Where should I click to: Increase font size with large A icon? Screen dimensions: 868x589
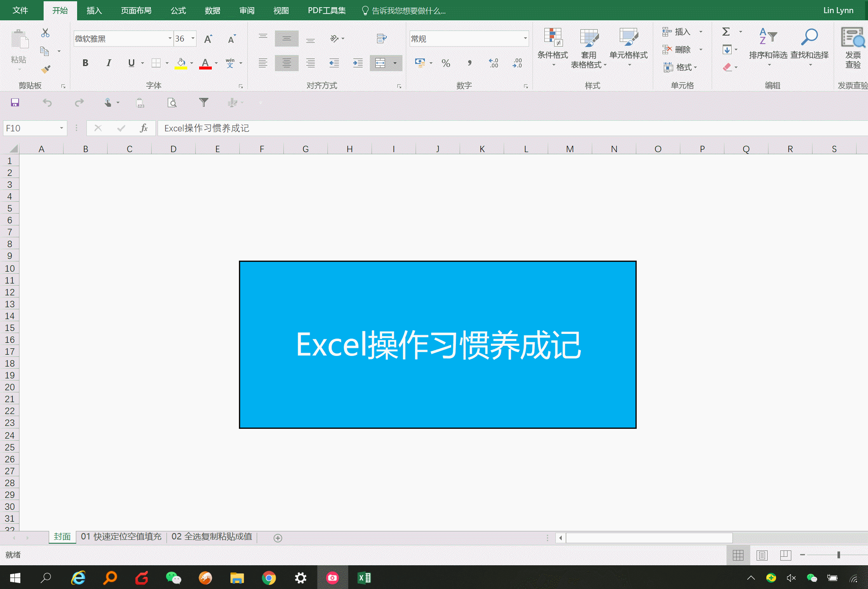208,39
